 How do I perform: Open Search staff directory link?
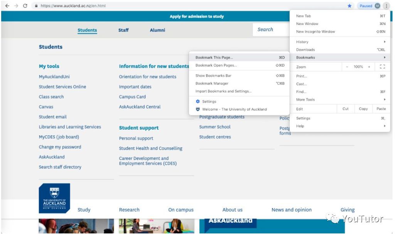pos(60,167)
